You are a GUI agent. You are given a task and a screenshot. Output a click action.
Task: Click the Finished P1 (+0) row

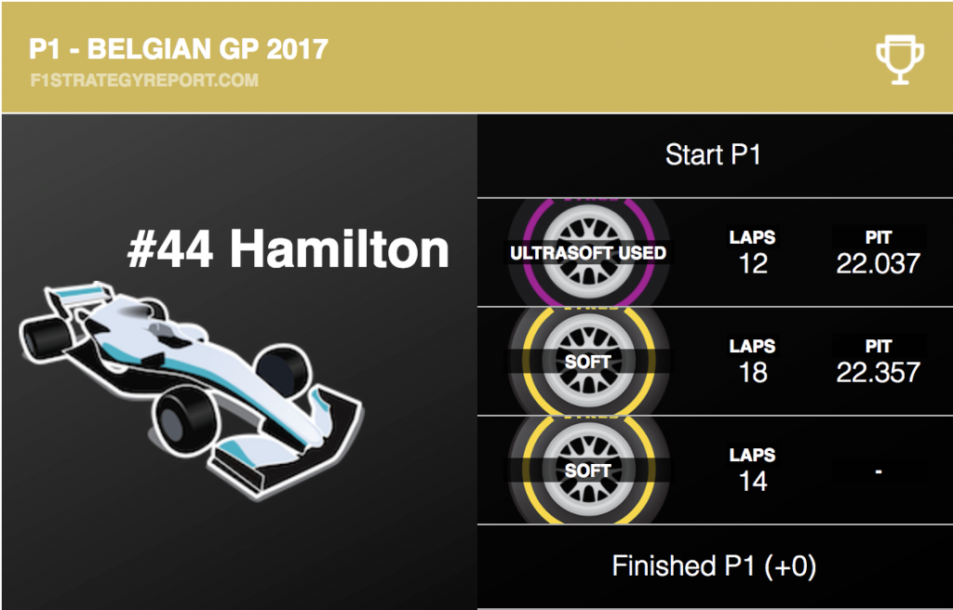[x=714, y=566]
